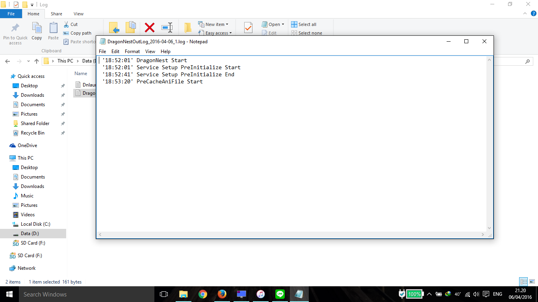Switch to Large icons view layout
538x302 pixels.
click(532, 282)
